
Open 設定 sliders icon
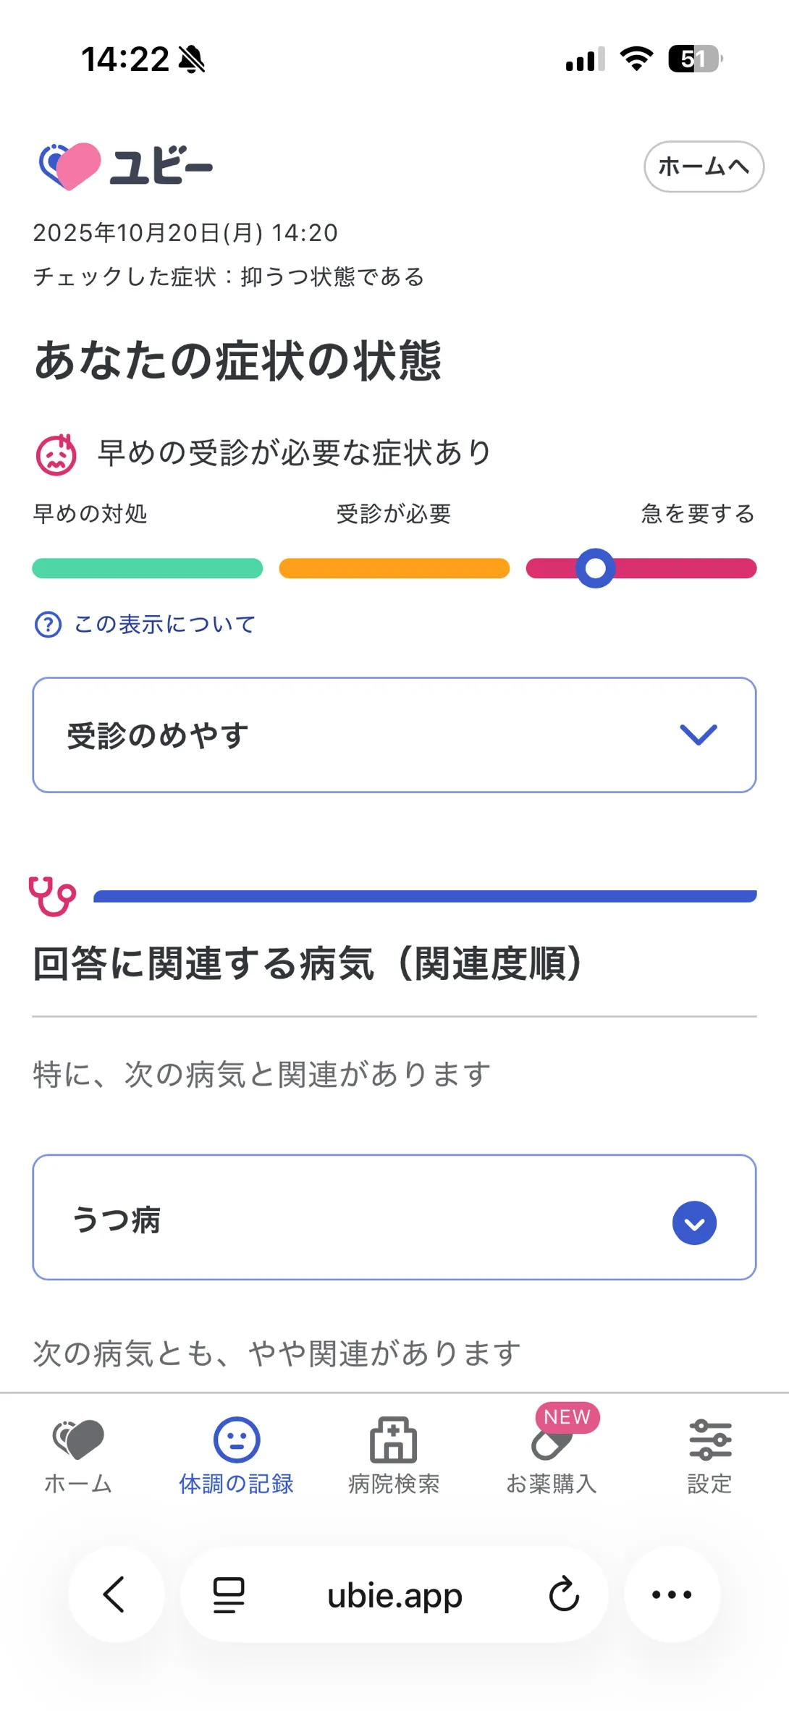[x=710, y=1440]
